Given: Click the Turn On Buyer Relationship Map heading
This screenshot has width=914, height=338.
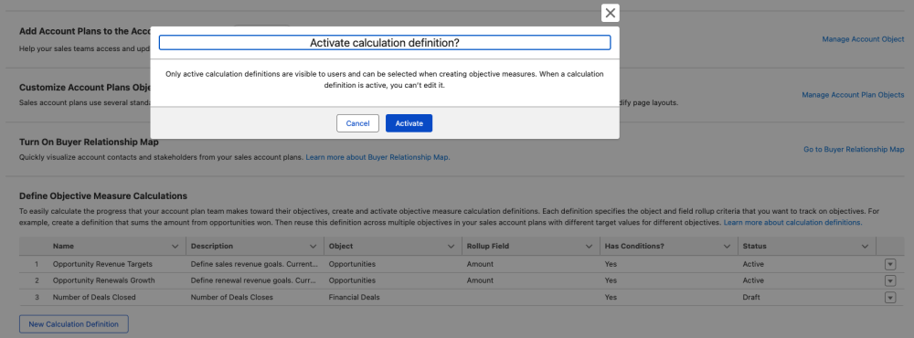Looking at the screenshot, I should coord(89,142).
